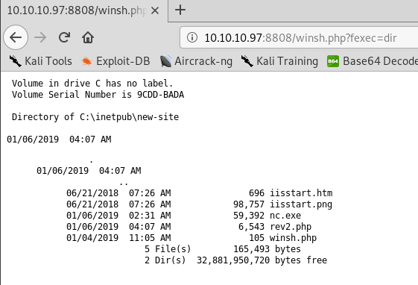Click "Volume in drive C has no label."
The image size is (418, 285).
[92, 84]
